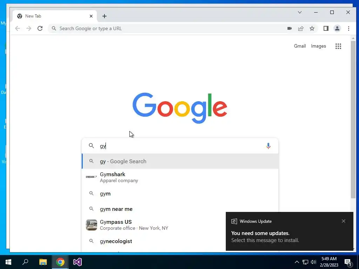The width and height of the screenshot is (359, 269).
Task: Pick the 'gym near me' suggestion
Action: coord(180,209)
